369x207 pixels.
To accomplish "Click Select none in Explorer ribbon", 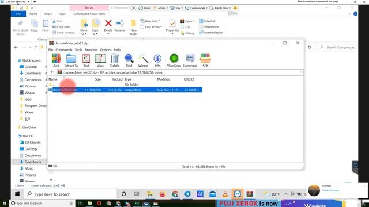I will click(x=209, y=27).
